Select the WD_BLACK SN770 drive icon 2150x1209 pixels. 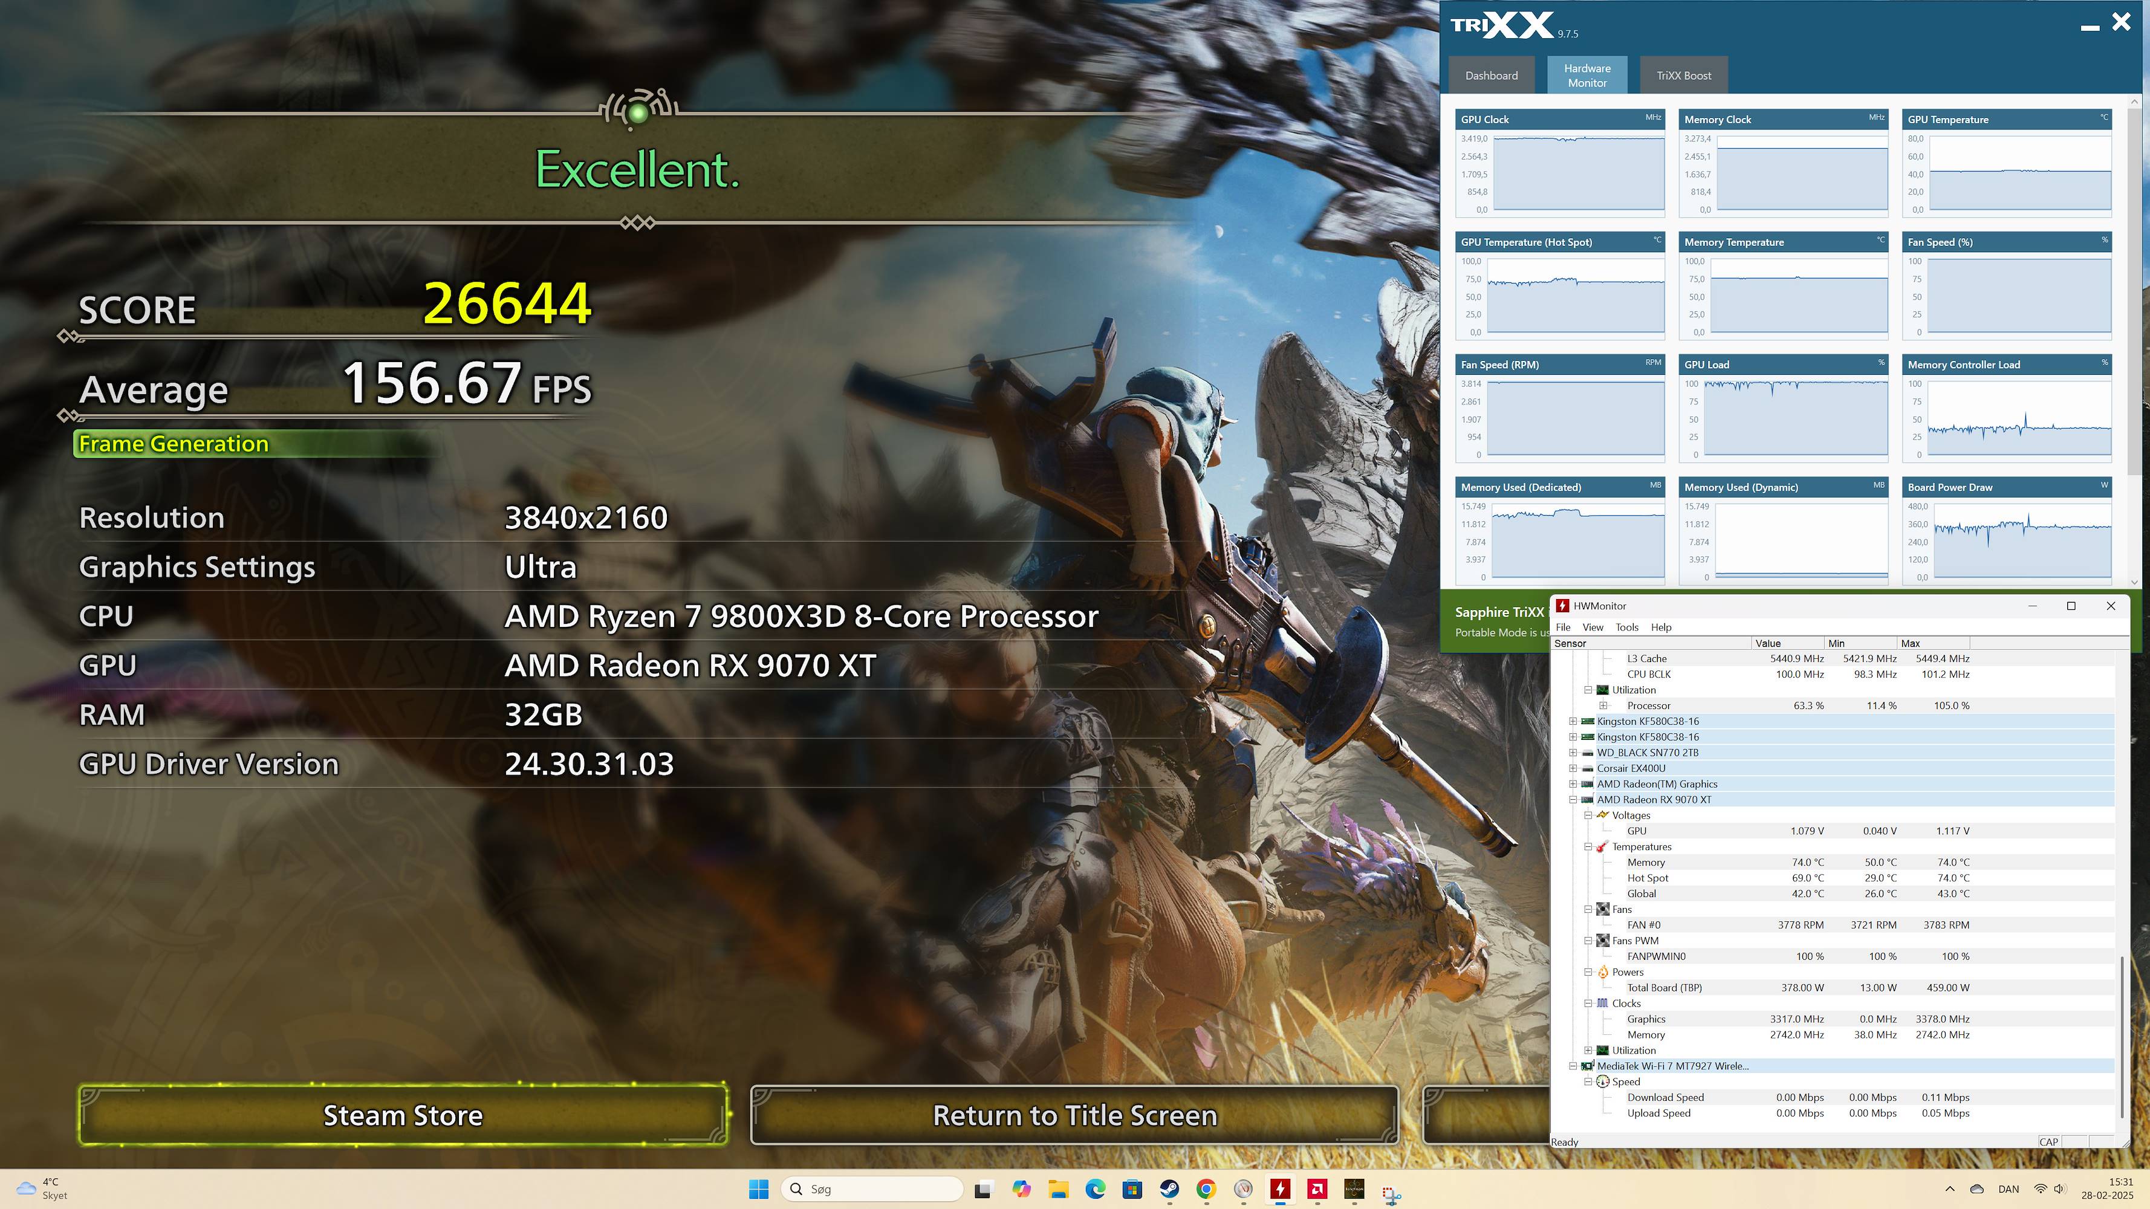[1588, 753]
